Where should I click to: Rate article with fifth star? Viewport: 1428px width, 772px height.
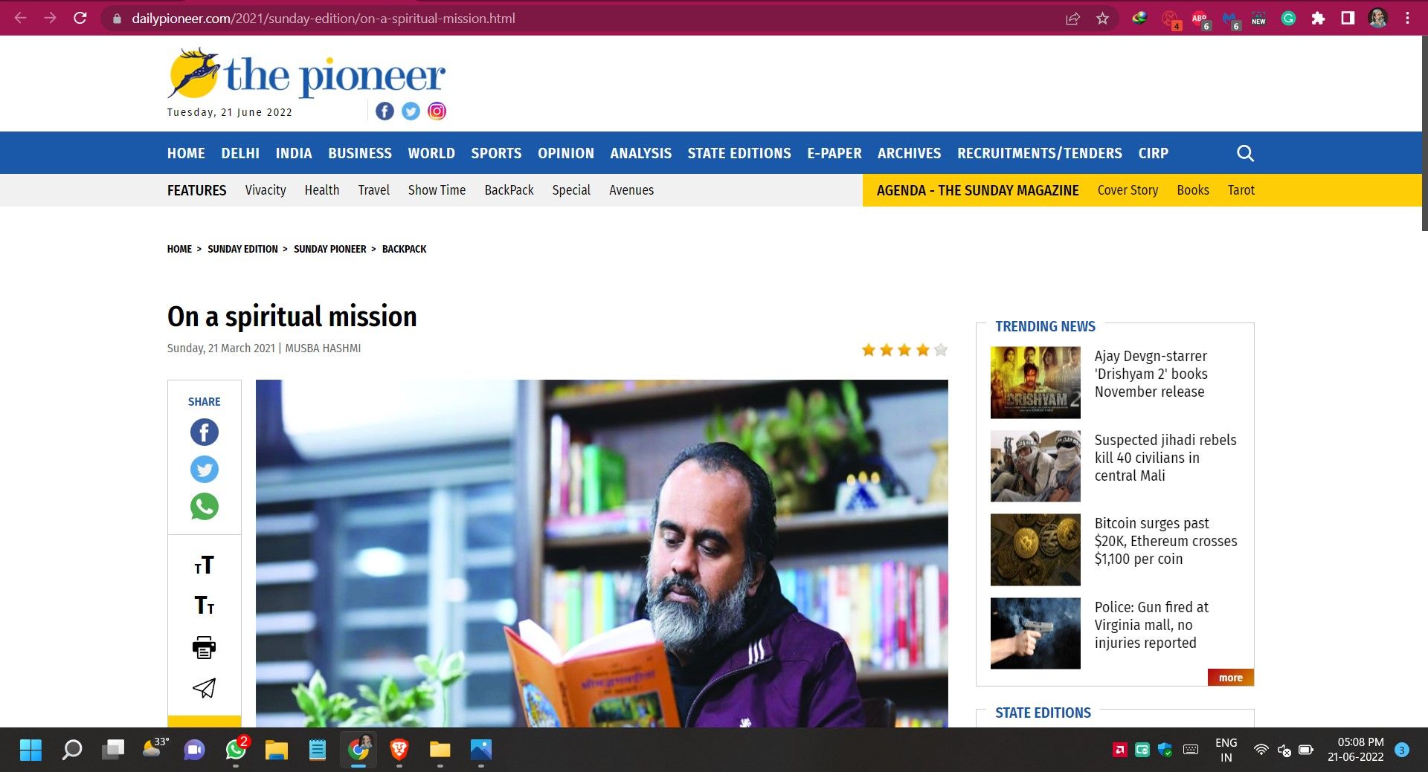941,349
